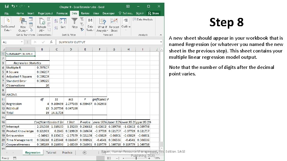Open the File menu tab
This screenshot has height=161, width=287.
pyautogui.click(x=7, y=13)
